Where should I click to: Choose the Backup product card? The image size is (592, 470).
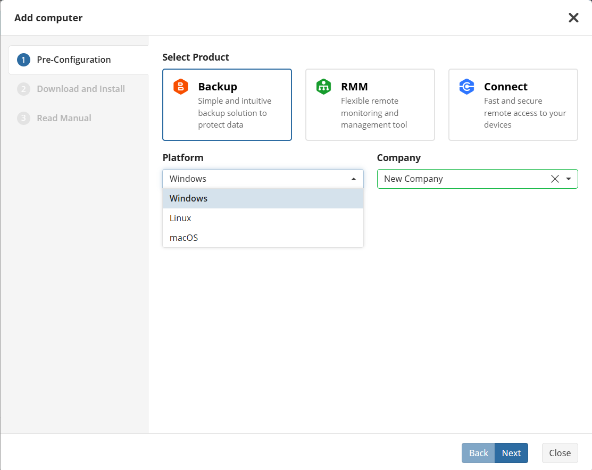coord(227,105)
